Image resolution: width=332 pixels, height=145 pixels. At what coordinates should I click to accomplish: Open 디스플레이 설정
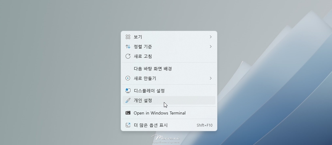click(x=169, y=91)
